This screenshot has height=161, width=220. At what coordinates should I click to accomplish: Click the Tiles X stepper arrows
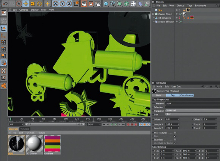coord(216,124)
